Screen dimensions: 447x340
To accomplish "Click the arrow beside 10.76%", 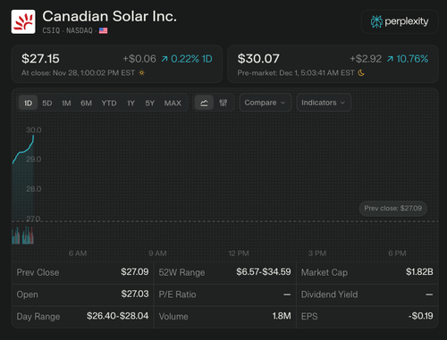I will [x=390, y=59].
